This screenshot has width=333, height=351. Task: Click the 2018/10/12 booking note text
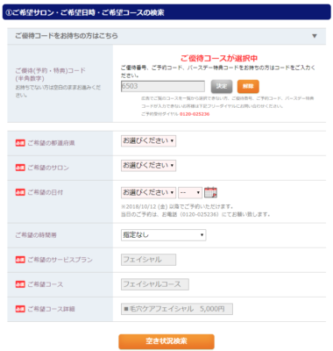point(177,206)
